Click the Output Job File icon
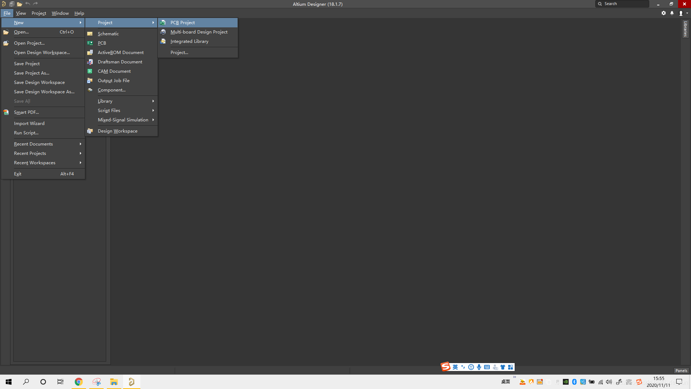This screenshot has width=691, height=389. click(x=90, y=81)
